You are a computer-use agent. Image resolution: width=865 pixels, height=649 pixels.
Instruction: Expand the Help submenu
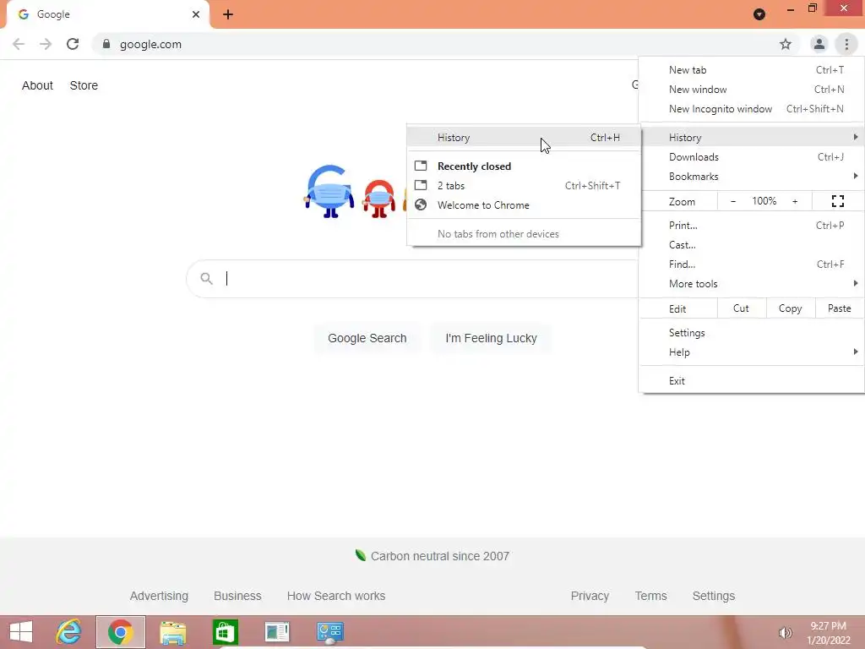click(x=751, y=352)
